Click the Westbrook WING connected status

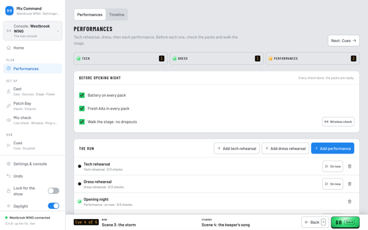[x=28, y=217]
